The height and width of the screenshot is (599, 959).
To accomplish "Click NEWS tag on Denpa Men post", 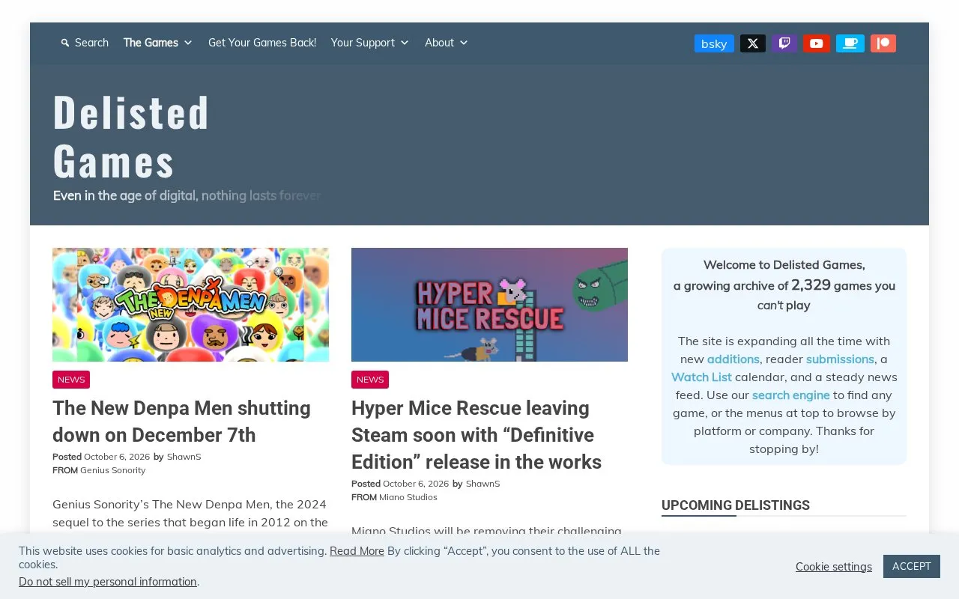I will tap(71, 380).
